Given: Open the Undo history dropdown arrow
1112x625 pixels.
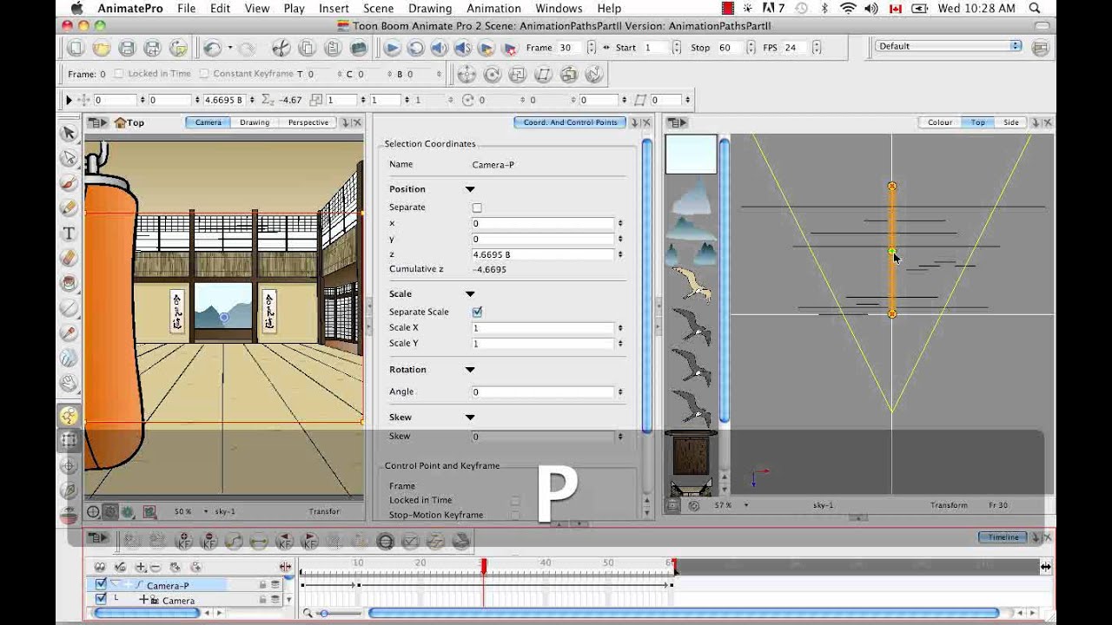Looking at the screenshot, I should click(x=229, y=48).
